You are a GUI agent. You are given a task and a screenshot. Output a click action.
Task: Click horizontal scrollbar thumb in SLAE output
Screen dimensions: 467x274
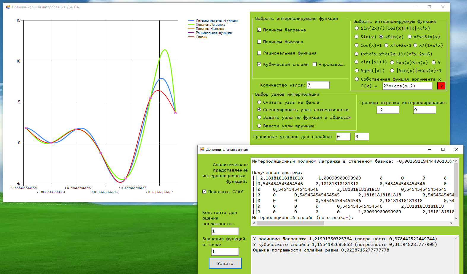coord(290,223)
